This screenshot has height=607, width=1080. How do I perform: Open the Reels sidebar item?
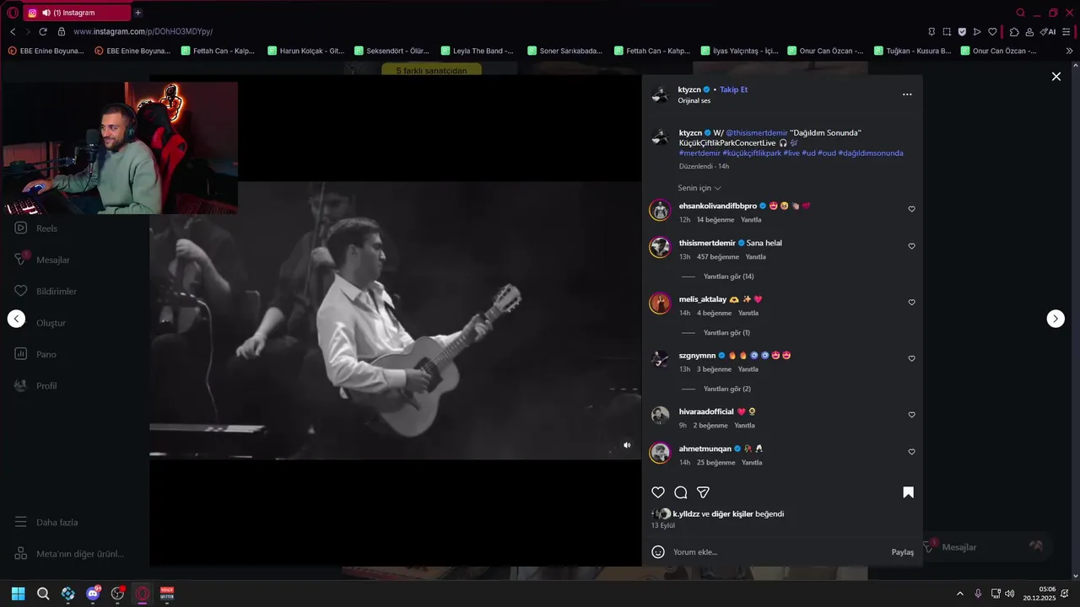click(46, 228)
